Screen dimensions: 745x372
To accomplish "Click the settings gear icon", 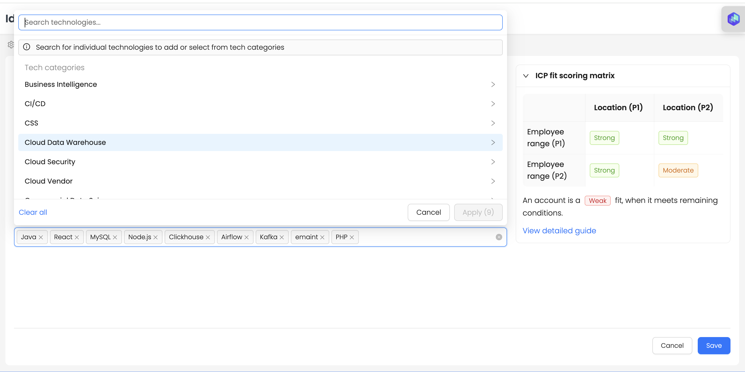I will point(11,45).
